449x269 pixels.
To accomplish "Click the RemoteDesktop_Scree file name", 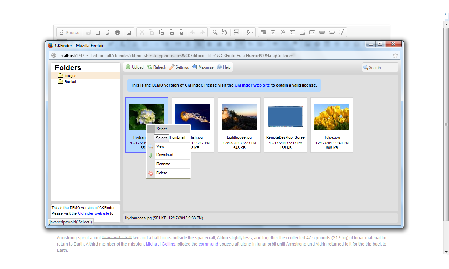I will pos(286,138).
